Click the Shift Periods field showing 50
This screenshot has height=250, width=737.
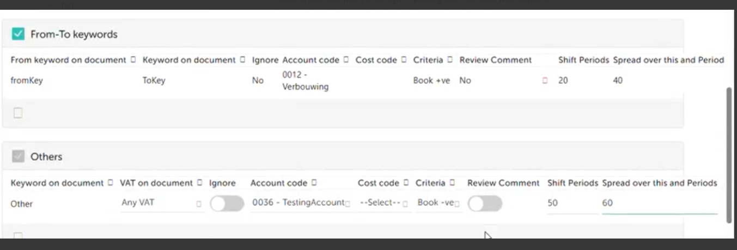coord(572,203)
